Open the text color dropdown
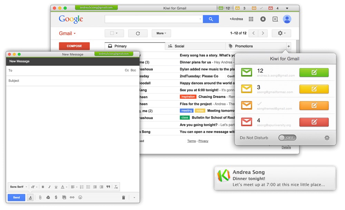The height and width of the screenshot is (210, 345). [64, 187]
